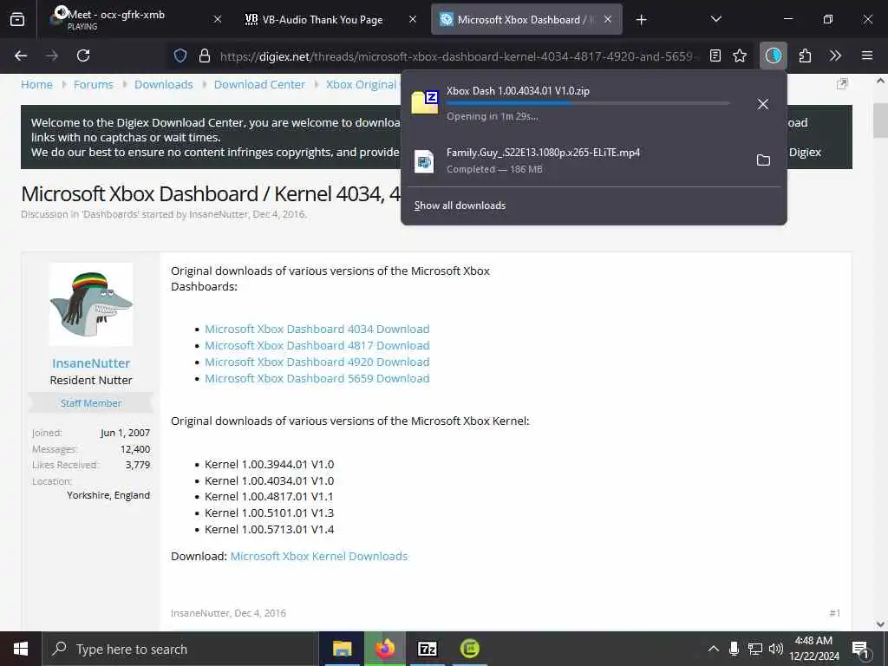888x666 pixels.
Task: Go back to previous page
Action: 21,55
